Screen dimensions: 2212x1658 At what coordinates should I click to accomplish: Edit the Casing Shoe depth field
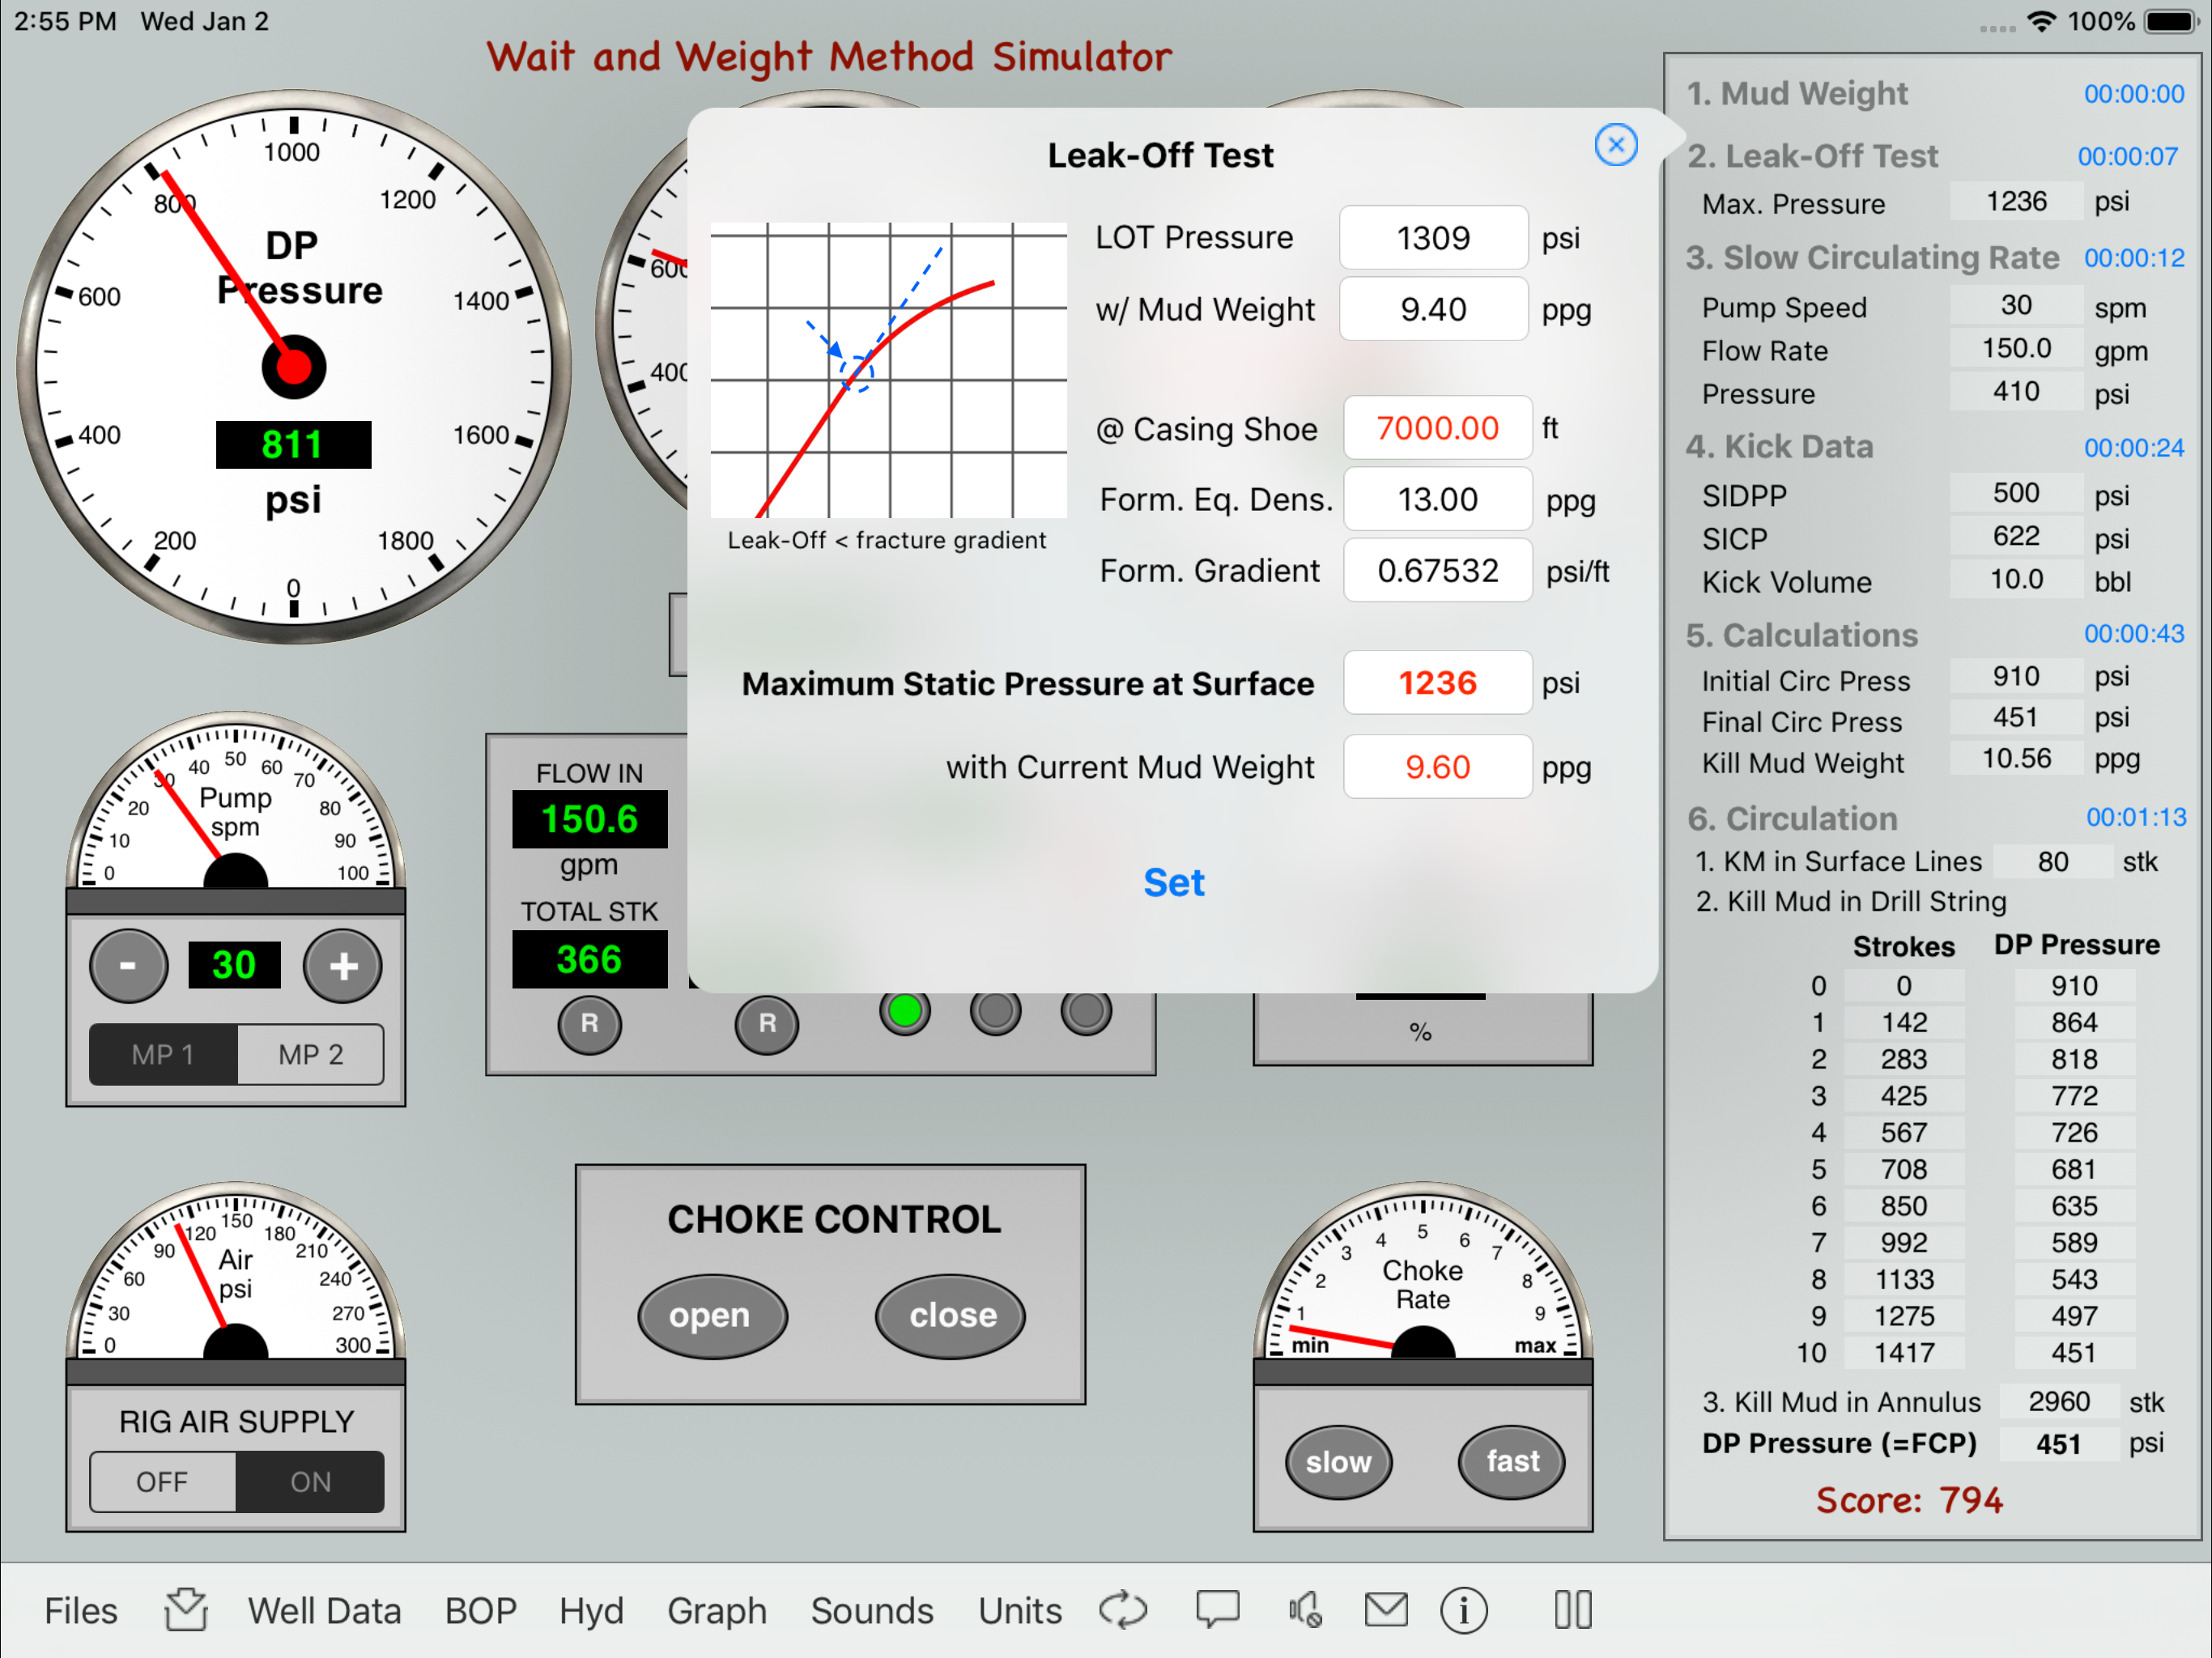[x=1437, y=428]
